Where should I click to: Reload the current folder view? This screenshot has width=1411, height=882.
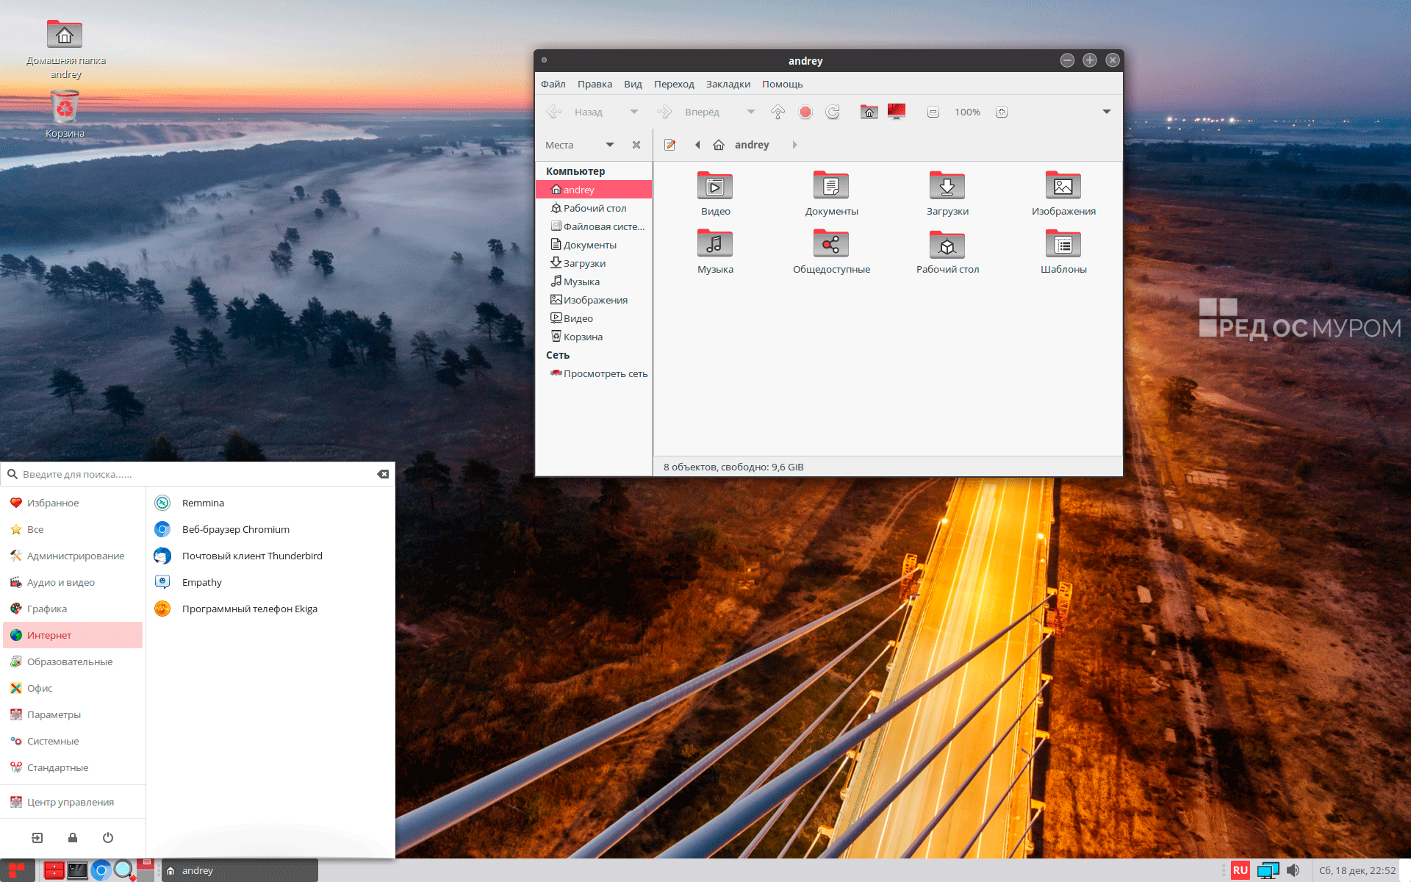833,112
